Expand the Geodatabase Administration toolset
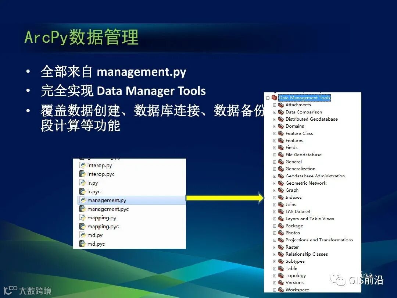 pos(275,176)
